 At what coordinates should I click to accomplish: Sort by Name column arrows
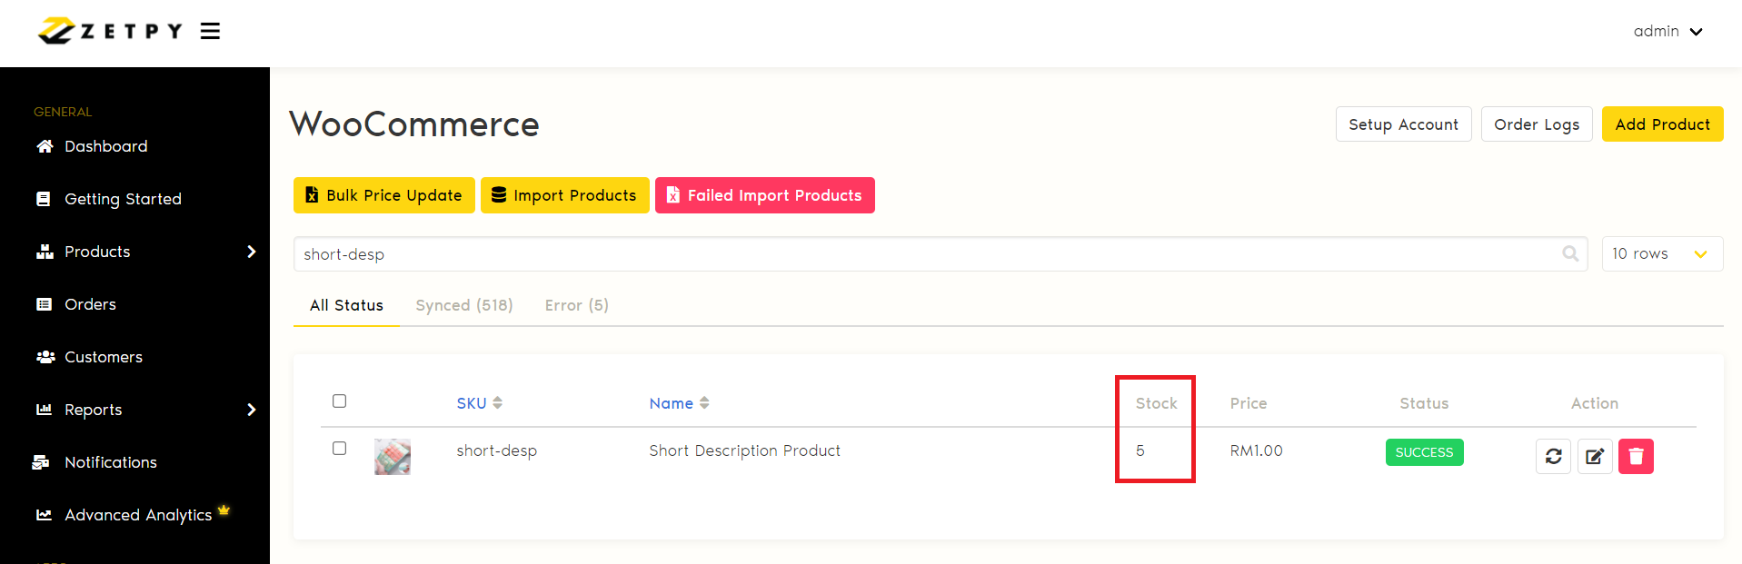click(x=704, y=403)
